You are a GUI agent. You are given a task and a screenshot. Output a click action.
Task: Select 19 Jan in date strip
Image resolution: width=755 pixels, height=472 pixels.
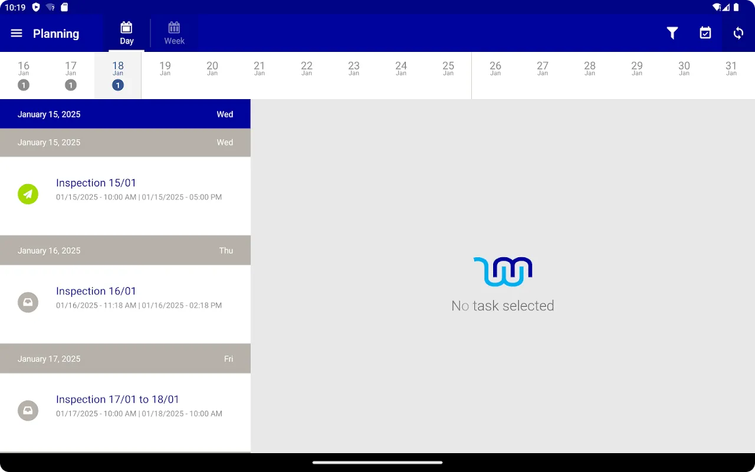click(165, 76)
